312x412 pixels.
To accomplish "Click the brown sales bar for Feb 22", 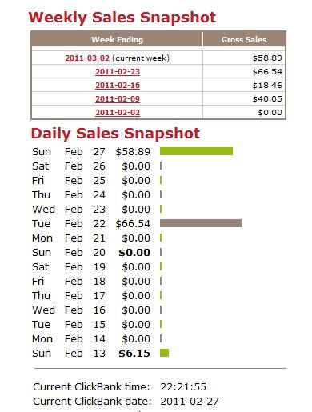I will point(201,223).
